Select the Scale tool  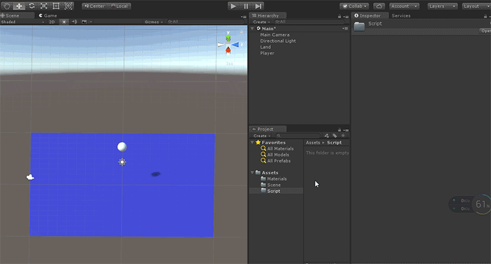44,6
